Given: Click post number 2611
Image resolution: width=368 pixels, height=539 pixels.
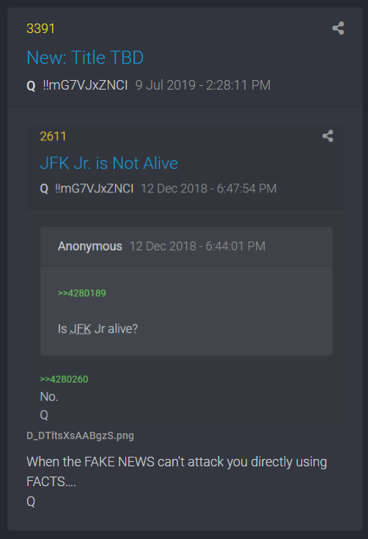Looking at the screenshot, I should pyautogui.click(x=53, y=137).
